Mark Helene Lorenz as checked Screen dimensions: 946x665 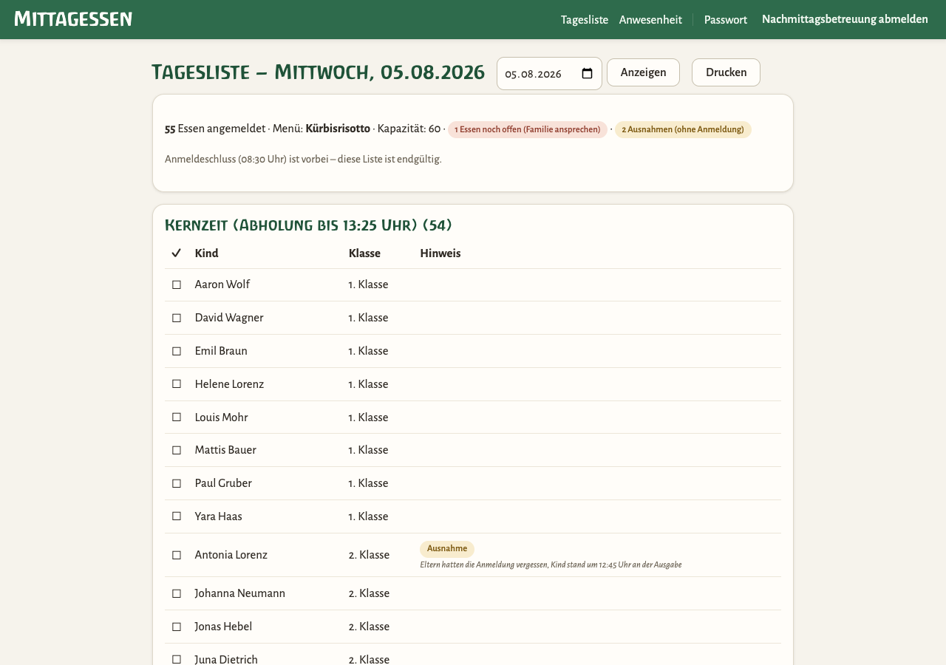177,384
